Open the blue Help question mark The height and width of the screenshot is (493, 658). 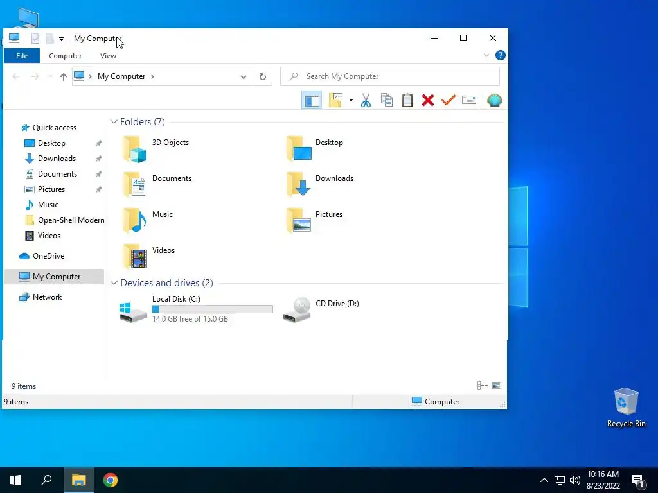click(500, 55)
